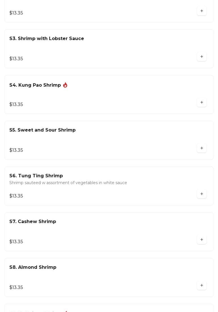The image size is (218, 312).
Task: Open the S7 Cashew Shrimp item name
Action: tap(33, 222)
